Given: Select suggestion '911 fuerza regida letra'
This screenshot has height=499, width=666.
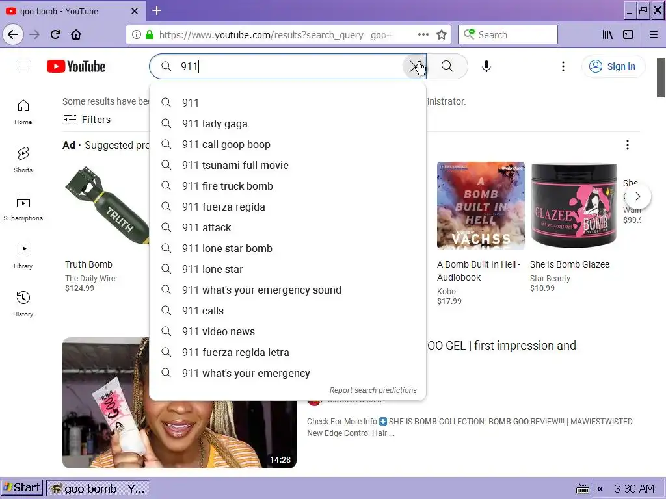Looking at the screenshot, I should coord(287,352).
